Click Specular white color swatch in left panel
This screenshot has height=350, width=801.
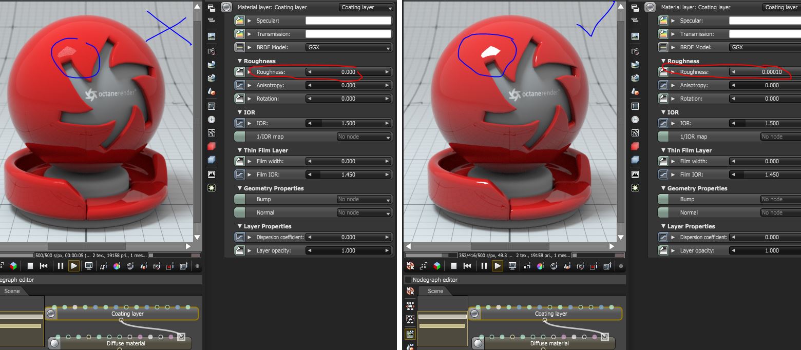(349, 21)
